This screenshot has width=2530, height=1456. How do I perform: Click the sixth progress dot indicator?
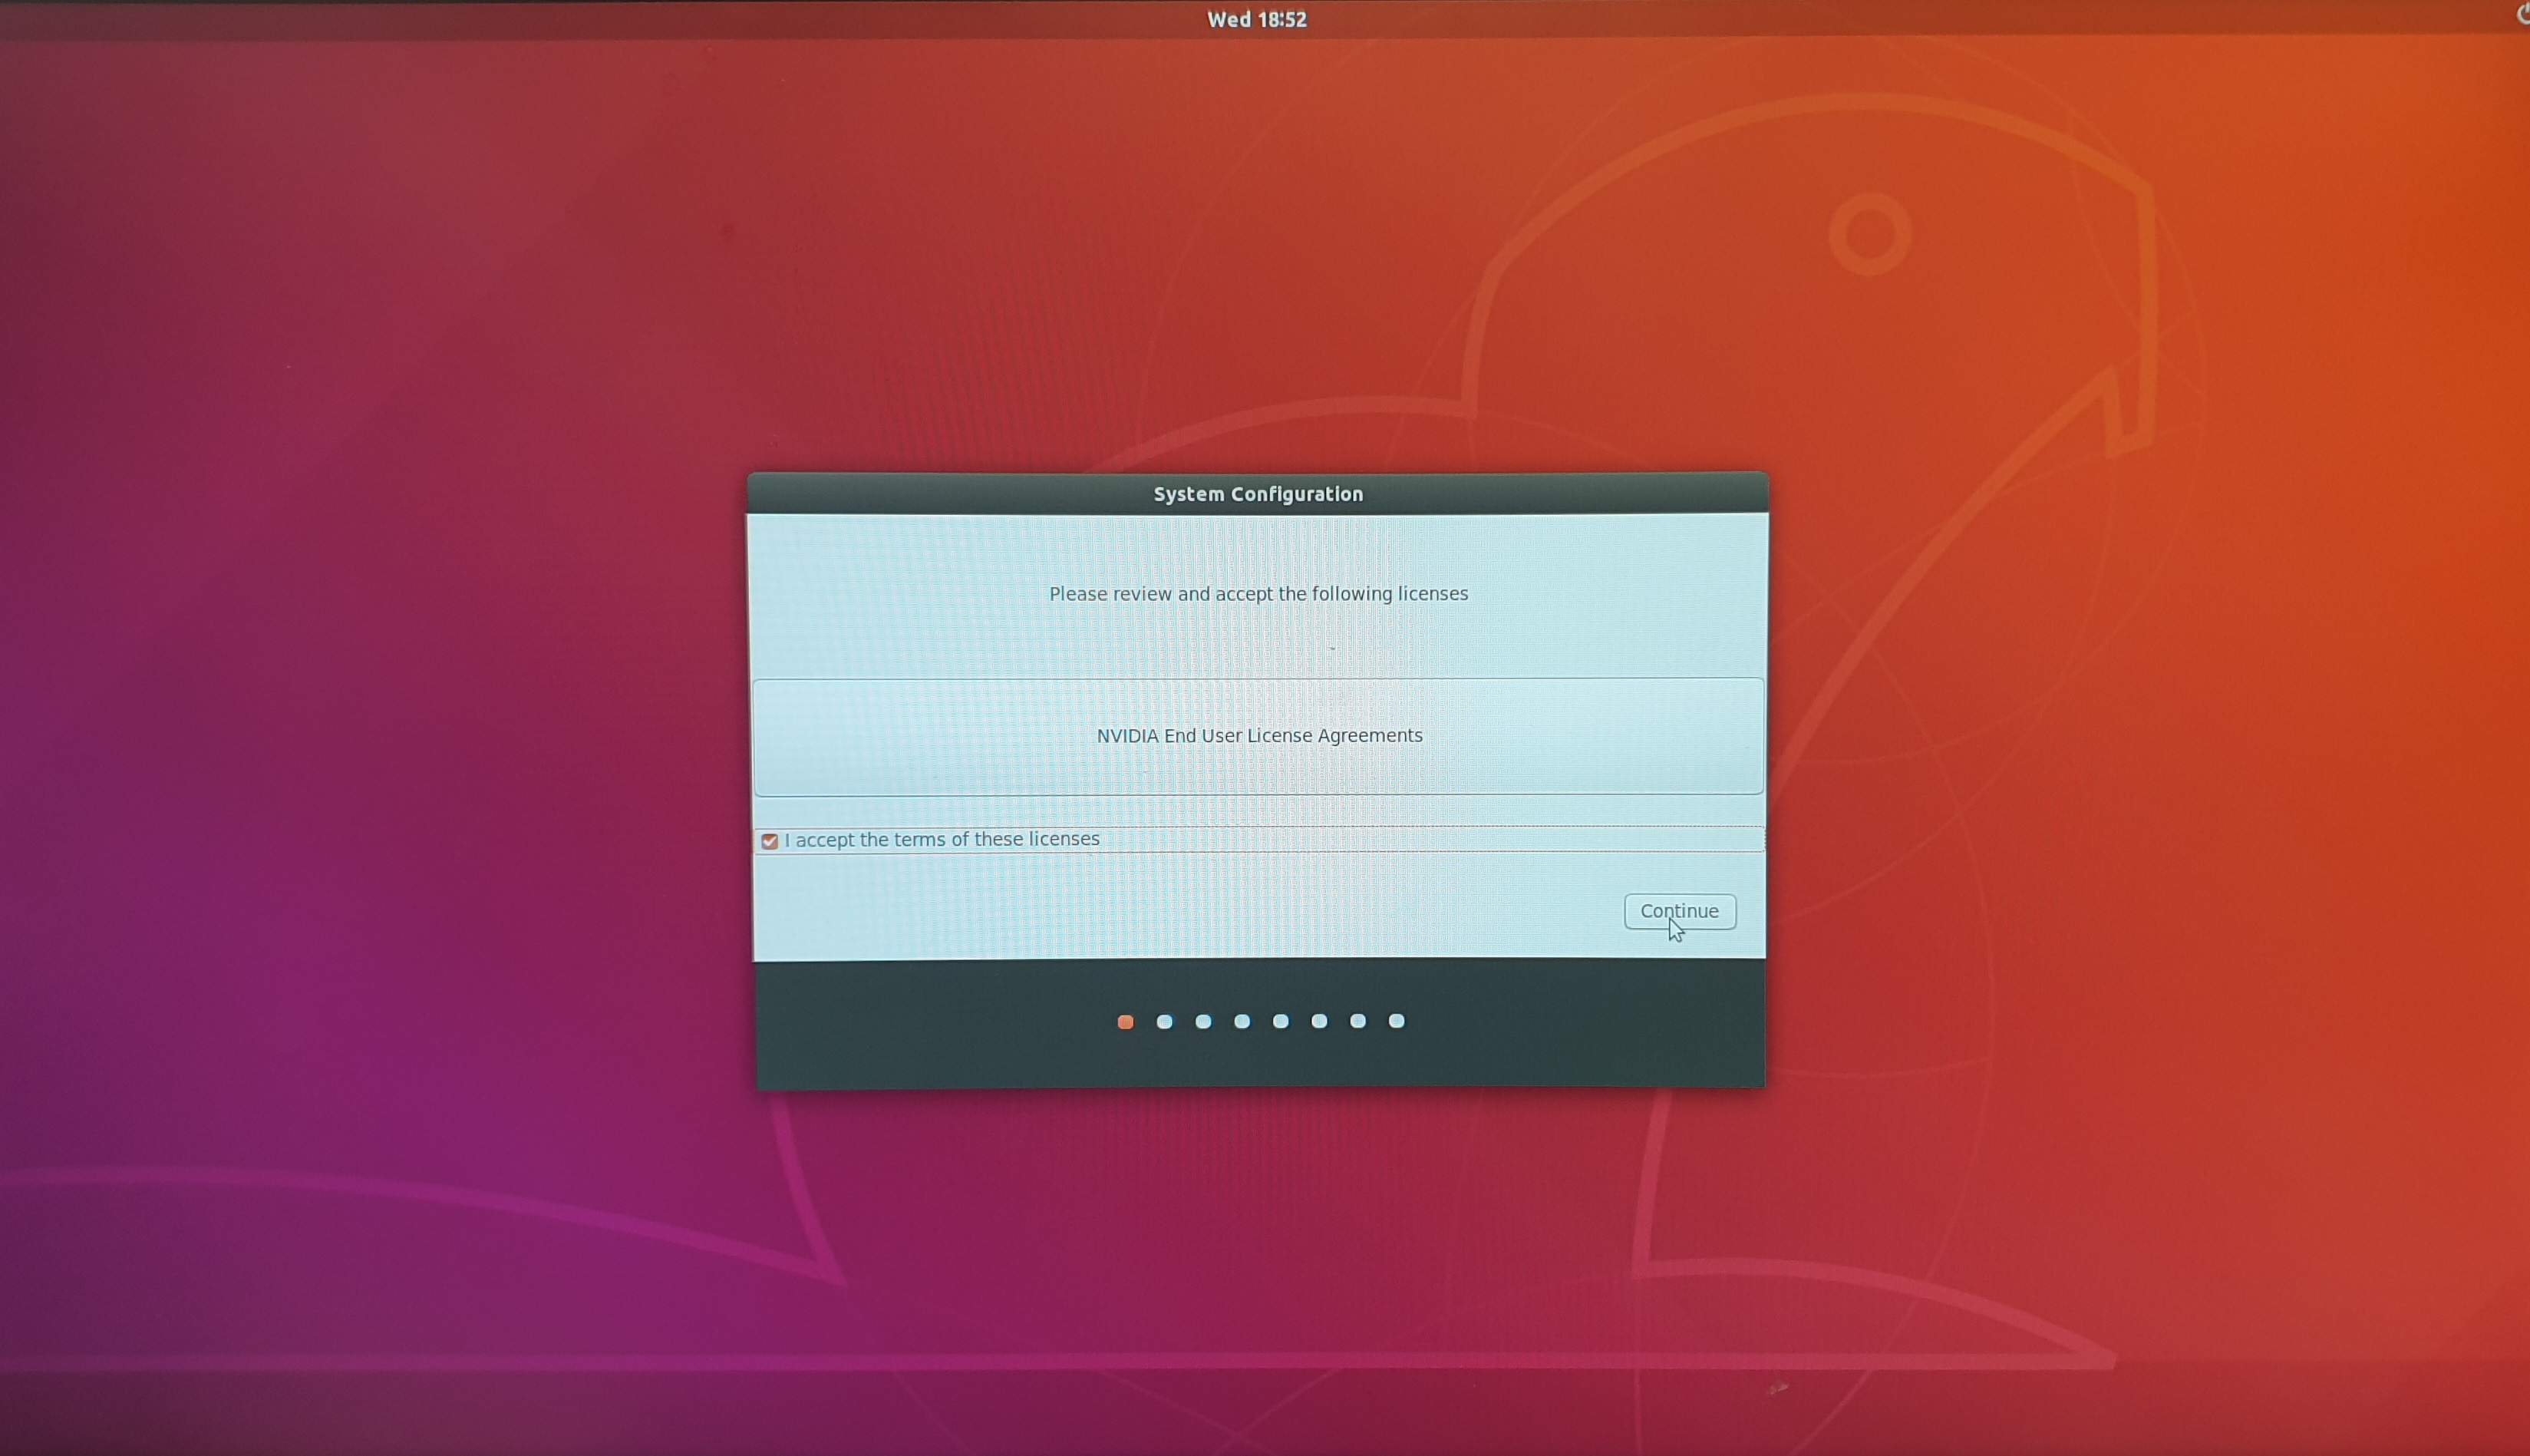pos(1319,1021)
